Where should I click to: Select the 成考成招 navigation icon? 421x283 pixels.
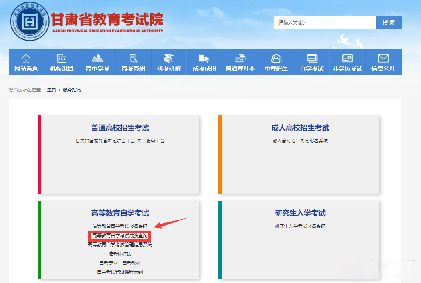pyautogui.click(x=204, y=58)
